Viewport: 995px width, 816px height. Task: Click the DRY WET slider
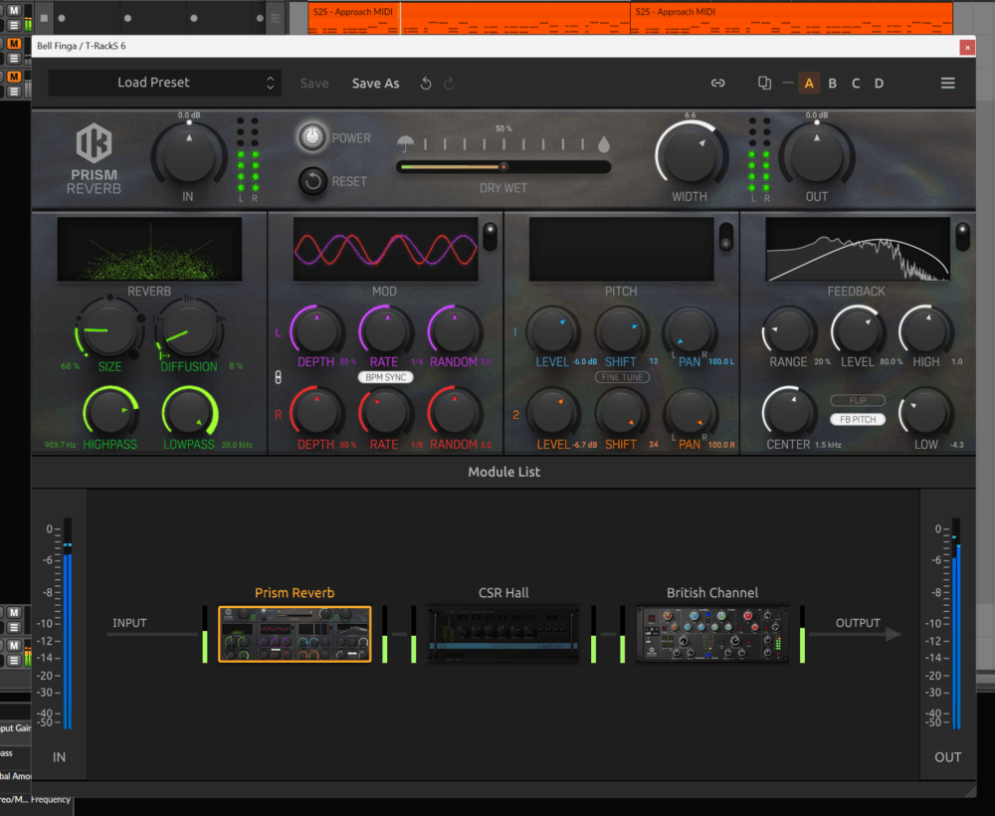point(503,167)
